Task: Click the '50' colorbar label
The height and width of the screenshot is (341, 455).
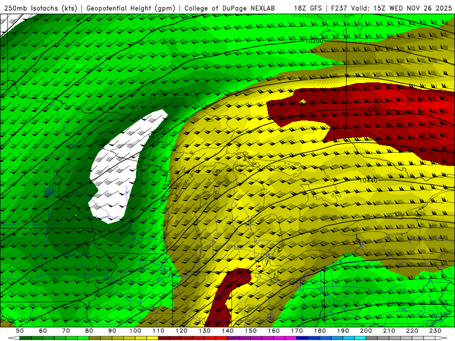Action: 20,331
